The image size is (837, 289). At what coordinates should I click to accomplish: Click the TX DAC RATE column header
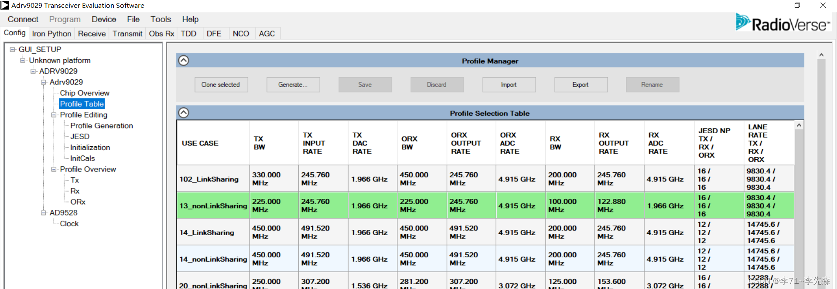[x=373, y=143]
